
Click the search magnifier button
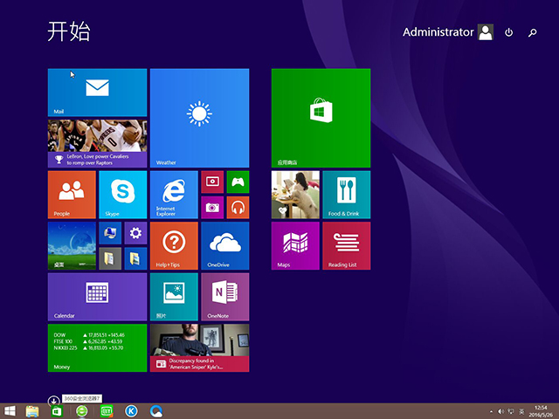click(x=533, y=32)
